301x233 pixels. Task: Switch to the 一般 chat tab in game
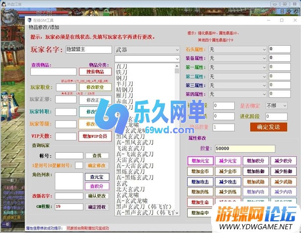pyautogui.click(x=10, y=181)
